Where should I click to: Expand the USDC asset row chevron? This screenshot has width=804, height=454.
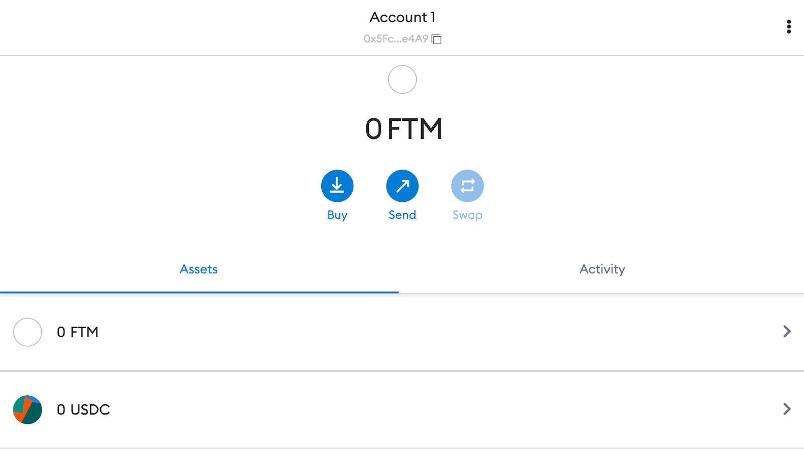[786, 409]
